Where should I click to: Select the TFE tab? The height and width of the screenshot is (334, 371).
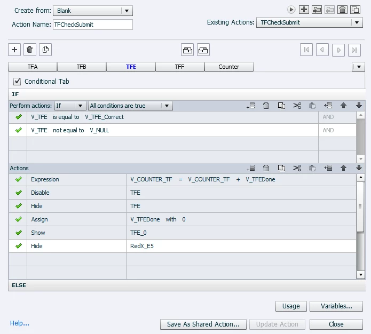(131, 67)
